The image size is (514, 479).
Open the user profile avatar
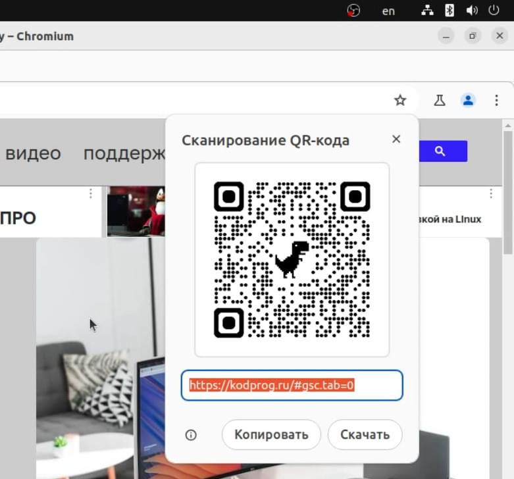468,100
